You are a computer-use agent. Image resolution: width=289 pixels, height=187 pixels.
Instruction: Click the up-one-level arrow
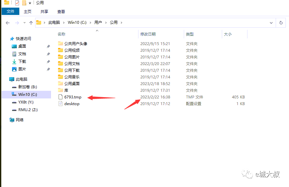pos(31,23)
